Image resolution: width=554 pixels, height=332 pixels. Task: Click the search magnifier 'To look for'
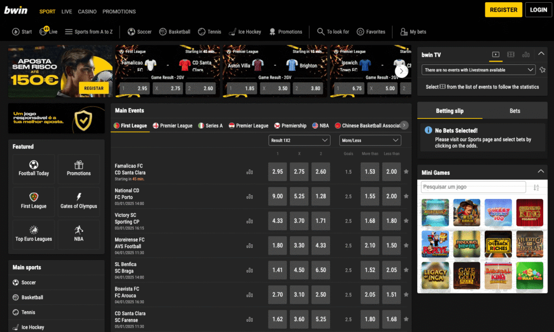click(321, 32)
